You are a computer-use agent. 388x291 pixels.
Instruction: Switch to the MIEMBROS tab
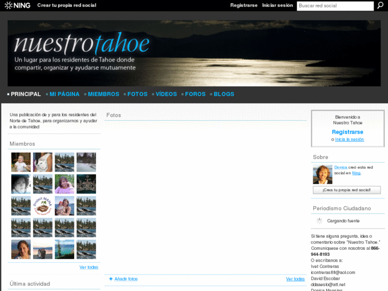click(104, 94)
